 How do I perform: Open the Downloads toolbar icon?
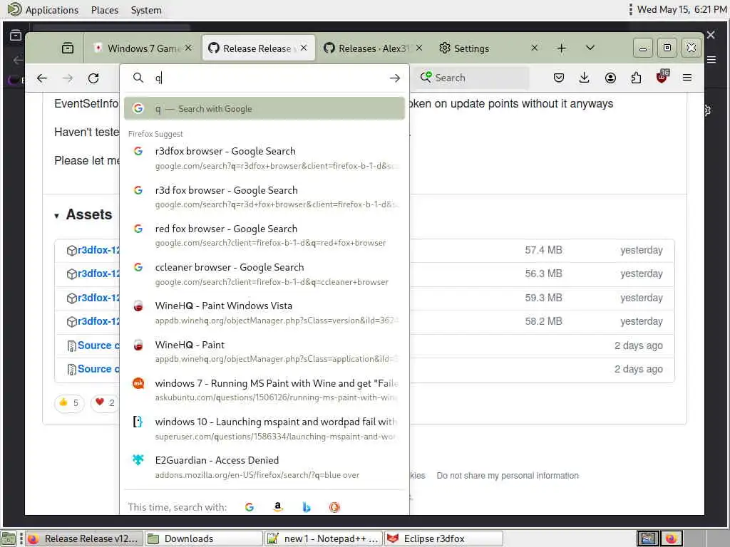pos(585,78)
